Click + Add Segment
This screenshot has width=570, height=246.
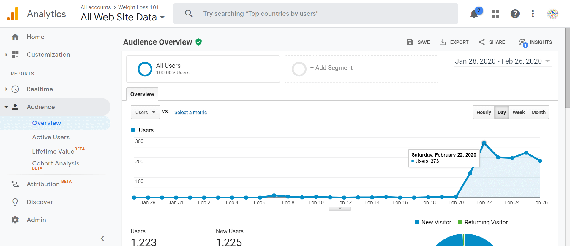331,68
